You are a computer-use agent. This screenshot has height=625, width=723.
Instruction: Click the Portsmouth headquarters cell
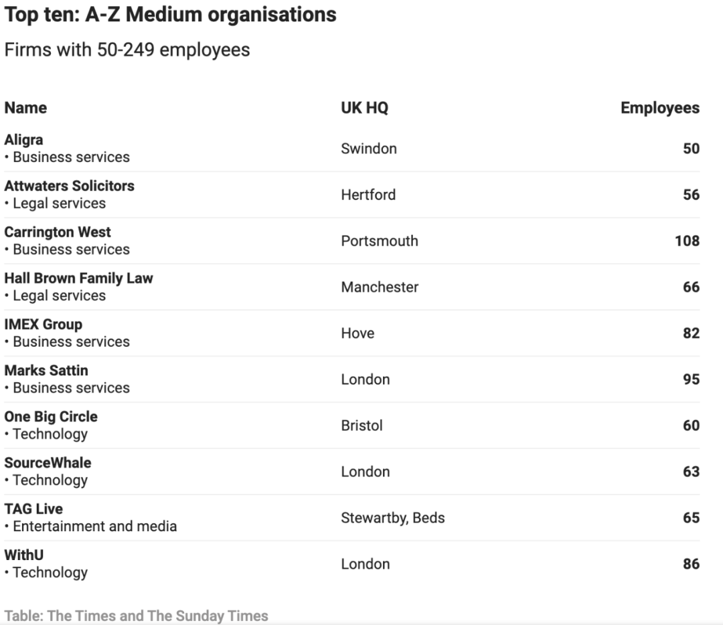(380, 241)
